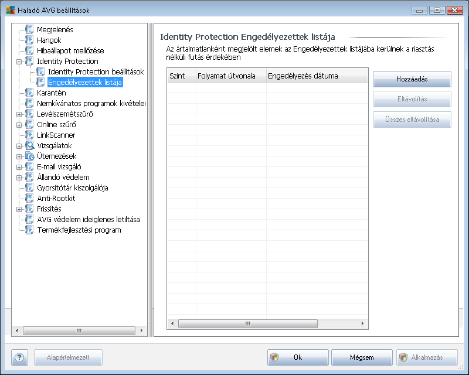This screenshot has height=375, width=469.
Task: Open Identity Protection beállítások
Action: tap(96, 71)
